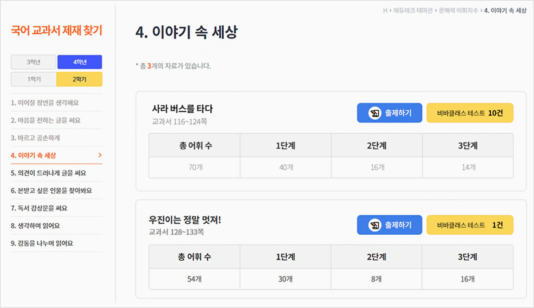
Task: Click breadcrumb link 문해력 어휘지수
Action: 459,10
